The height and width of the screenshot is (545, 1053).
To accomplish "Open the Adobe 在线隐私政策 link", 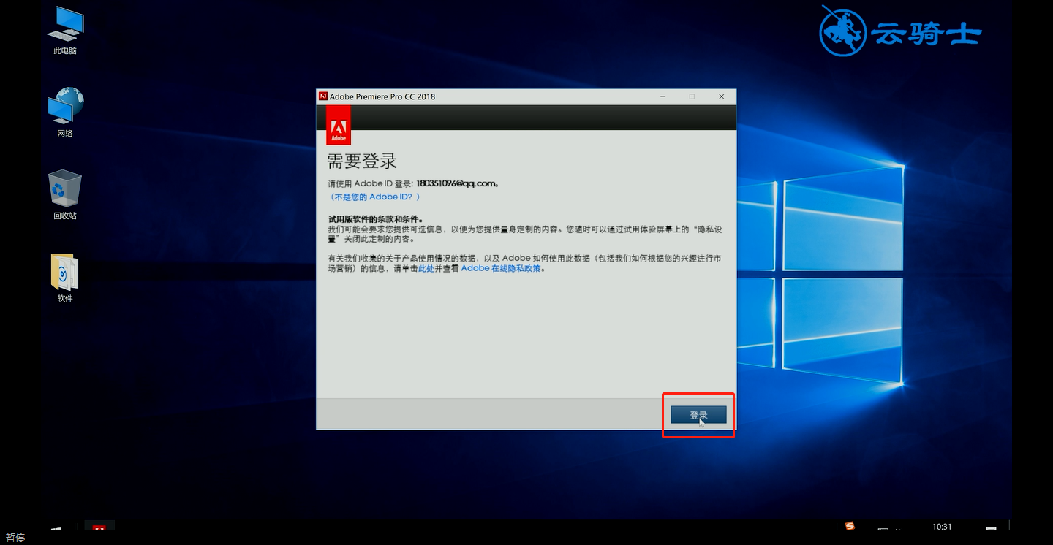I will point(501,268).
